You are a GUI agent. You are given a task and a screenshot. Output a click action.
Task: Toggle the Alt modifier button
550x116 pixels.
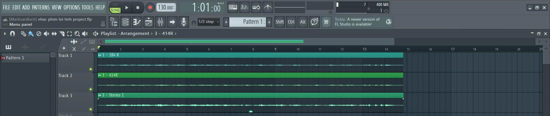coord(303,22)
